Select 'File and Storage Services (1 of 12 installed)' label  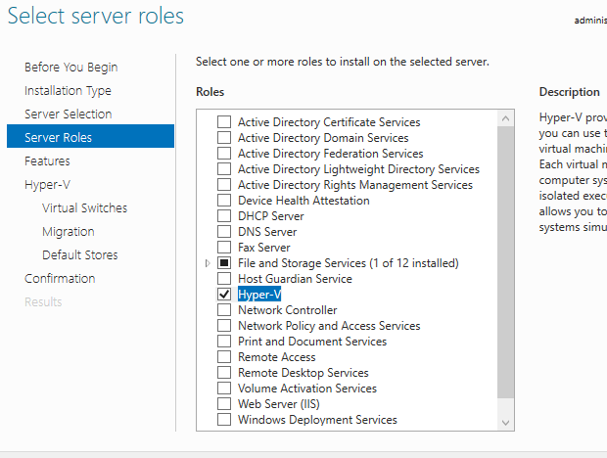tap(349, 263)
